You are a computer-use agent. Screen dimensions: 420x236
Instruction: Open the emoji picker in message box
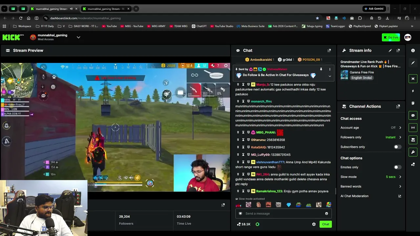(x=326, y=213)
